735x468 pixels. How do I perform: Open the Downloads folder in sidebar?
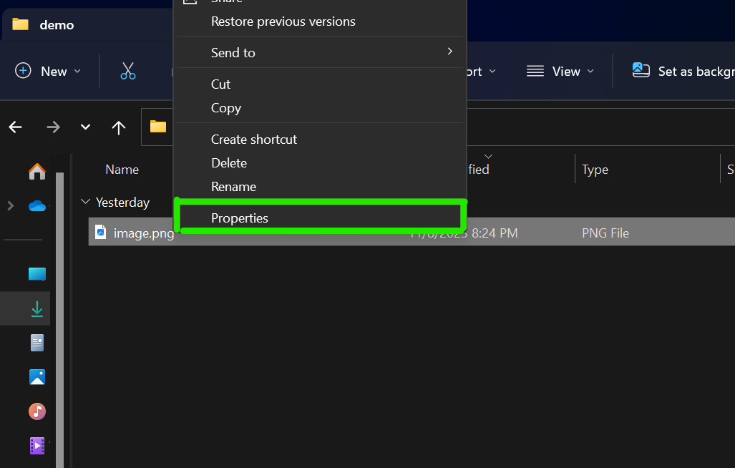tap(36, 308)
